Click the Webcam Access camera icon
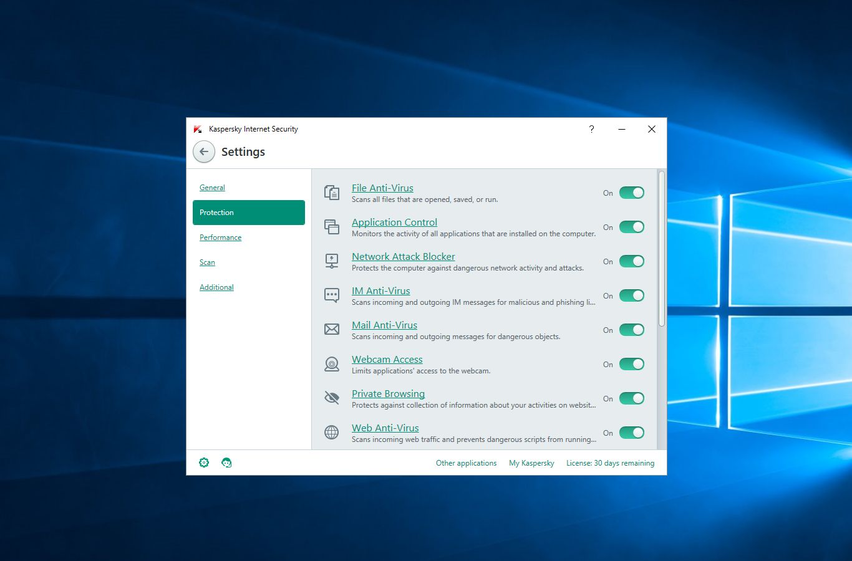Image resolution: width=852 pixels, height=561 pixels. (x=332, y=364)
